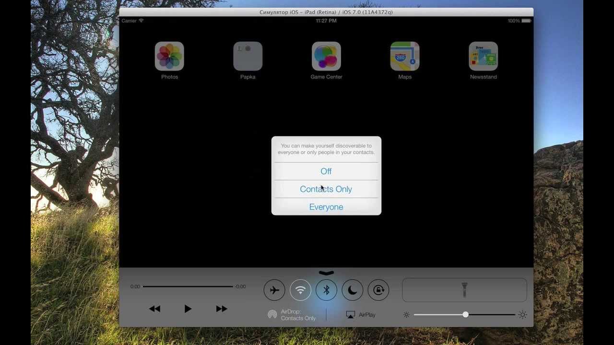Toggle Wi-Fi in Control Center
This screenshot has width=614, height=345.
300,290
